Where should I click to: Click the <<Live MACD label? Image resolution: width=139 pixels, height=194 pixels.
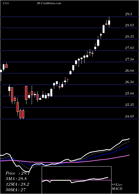click(x=117, y=187)
